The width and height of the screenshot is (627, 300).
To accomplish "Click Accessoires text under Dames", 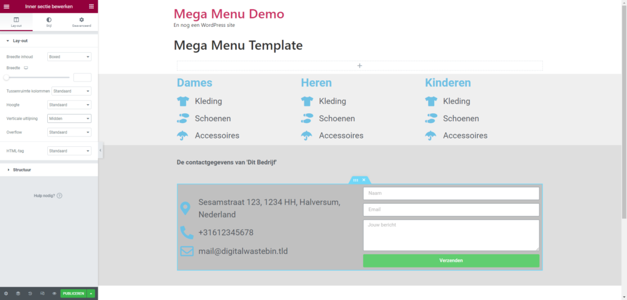I will (x=217, y=135).
